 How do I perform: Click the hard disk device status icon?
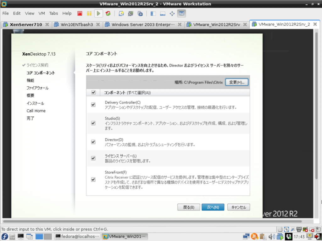point(280,229)
